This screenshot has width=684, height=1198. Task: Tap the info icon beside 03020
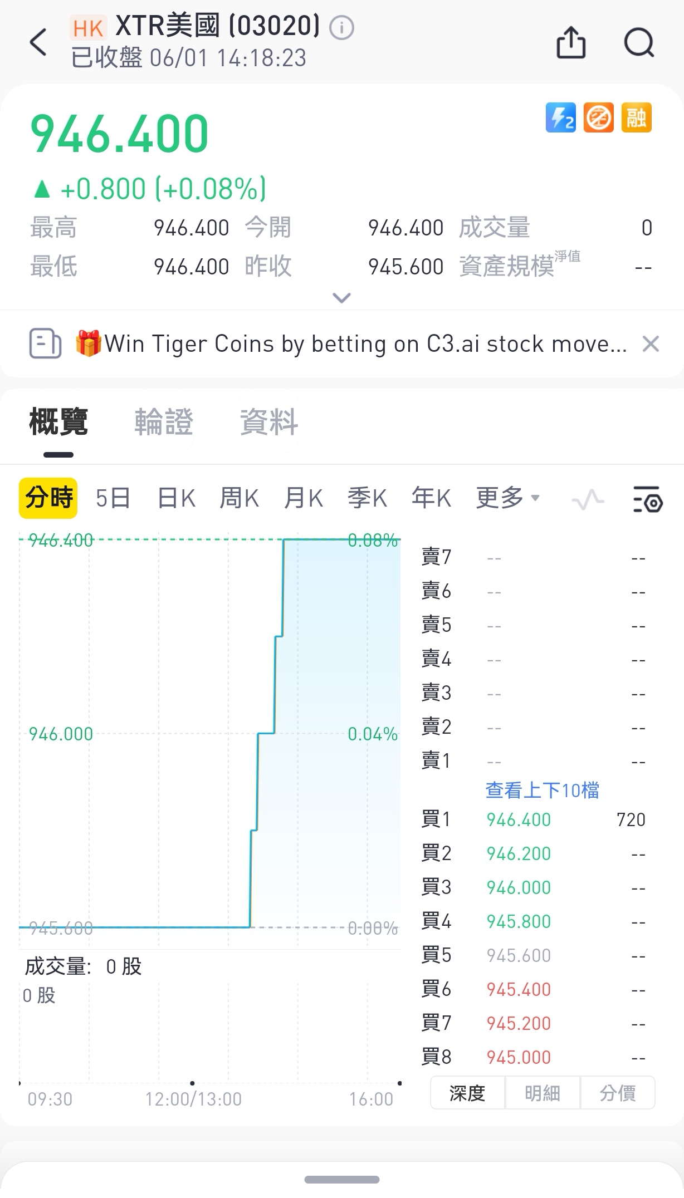click(341, 27)
